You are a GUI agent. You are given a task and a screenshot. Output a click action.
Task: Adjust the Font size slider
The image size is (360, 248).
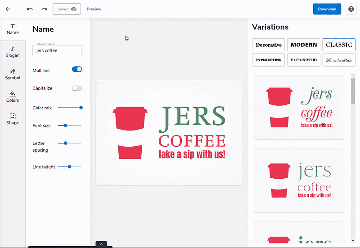(x=70, y=126)
